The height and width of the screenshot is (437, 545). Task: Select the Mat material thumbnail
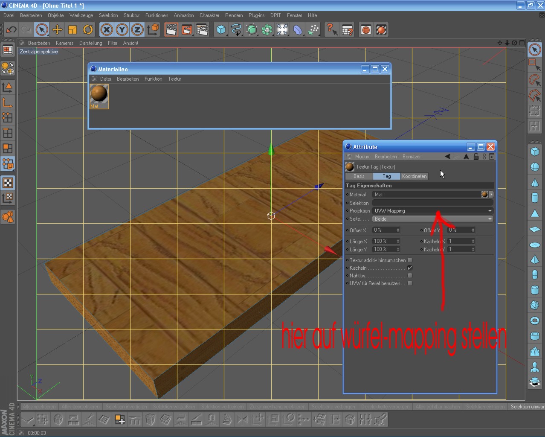click(x=99, y=96)
